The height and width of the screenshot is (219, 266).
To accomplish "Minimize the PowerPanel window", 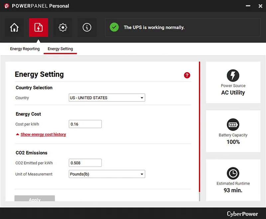I will (x=248, y=6).
